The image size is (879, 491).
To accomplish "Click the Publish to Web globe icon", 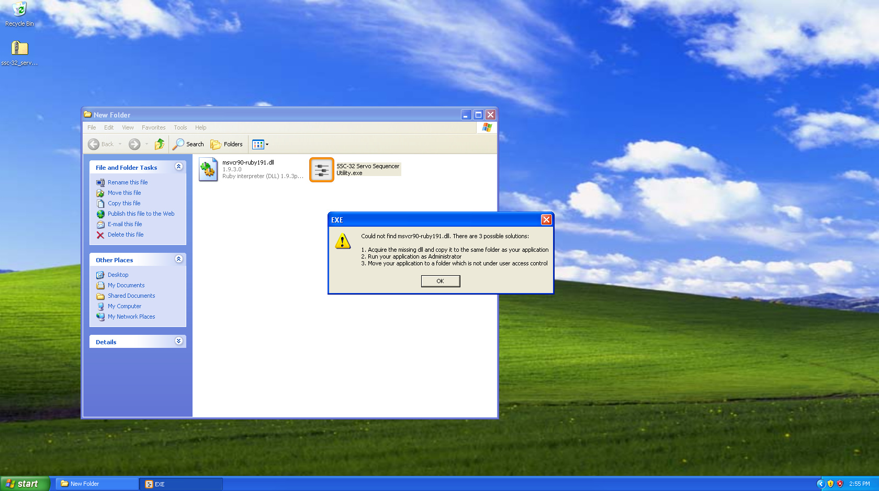I will [100, 214].
